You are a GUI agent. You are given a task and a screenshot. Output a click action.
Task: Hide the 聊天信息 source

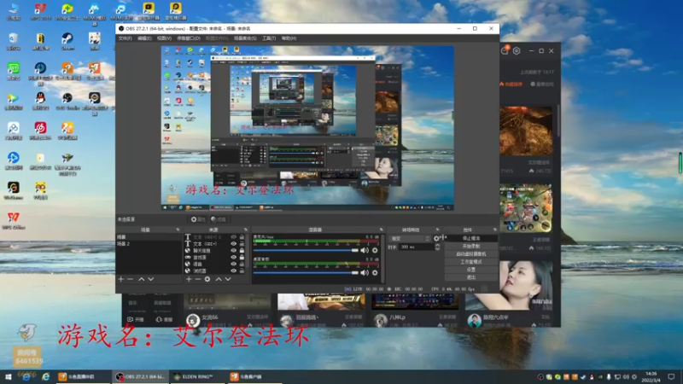pos(233,251)
